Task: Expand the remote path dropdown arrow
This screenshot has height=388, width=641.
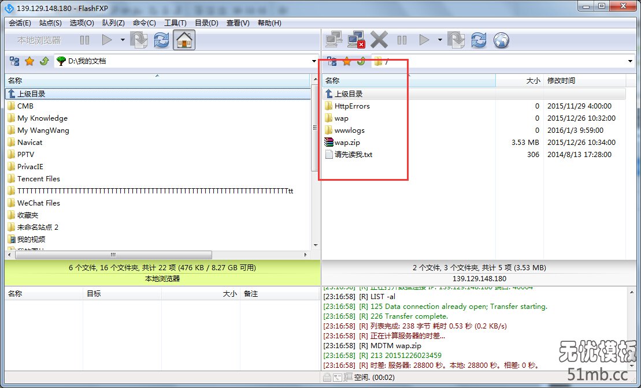Action: tap(630, 61)
